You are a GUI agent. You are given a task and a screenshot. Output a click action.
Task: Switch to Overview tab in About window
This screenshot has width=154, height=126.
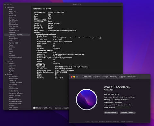[87, 77]
